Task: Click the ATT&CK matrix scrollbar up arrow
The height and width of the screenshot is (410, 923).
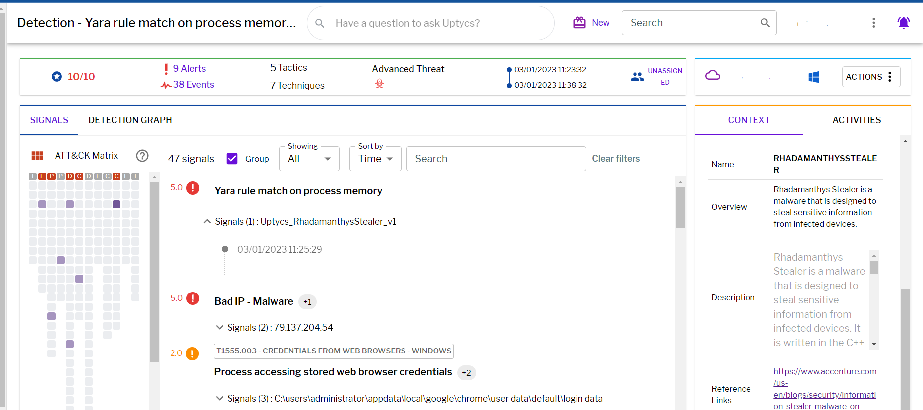Action: point(154,177)
